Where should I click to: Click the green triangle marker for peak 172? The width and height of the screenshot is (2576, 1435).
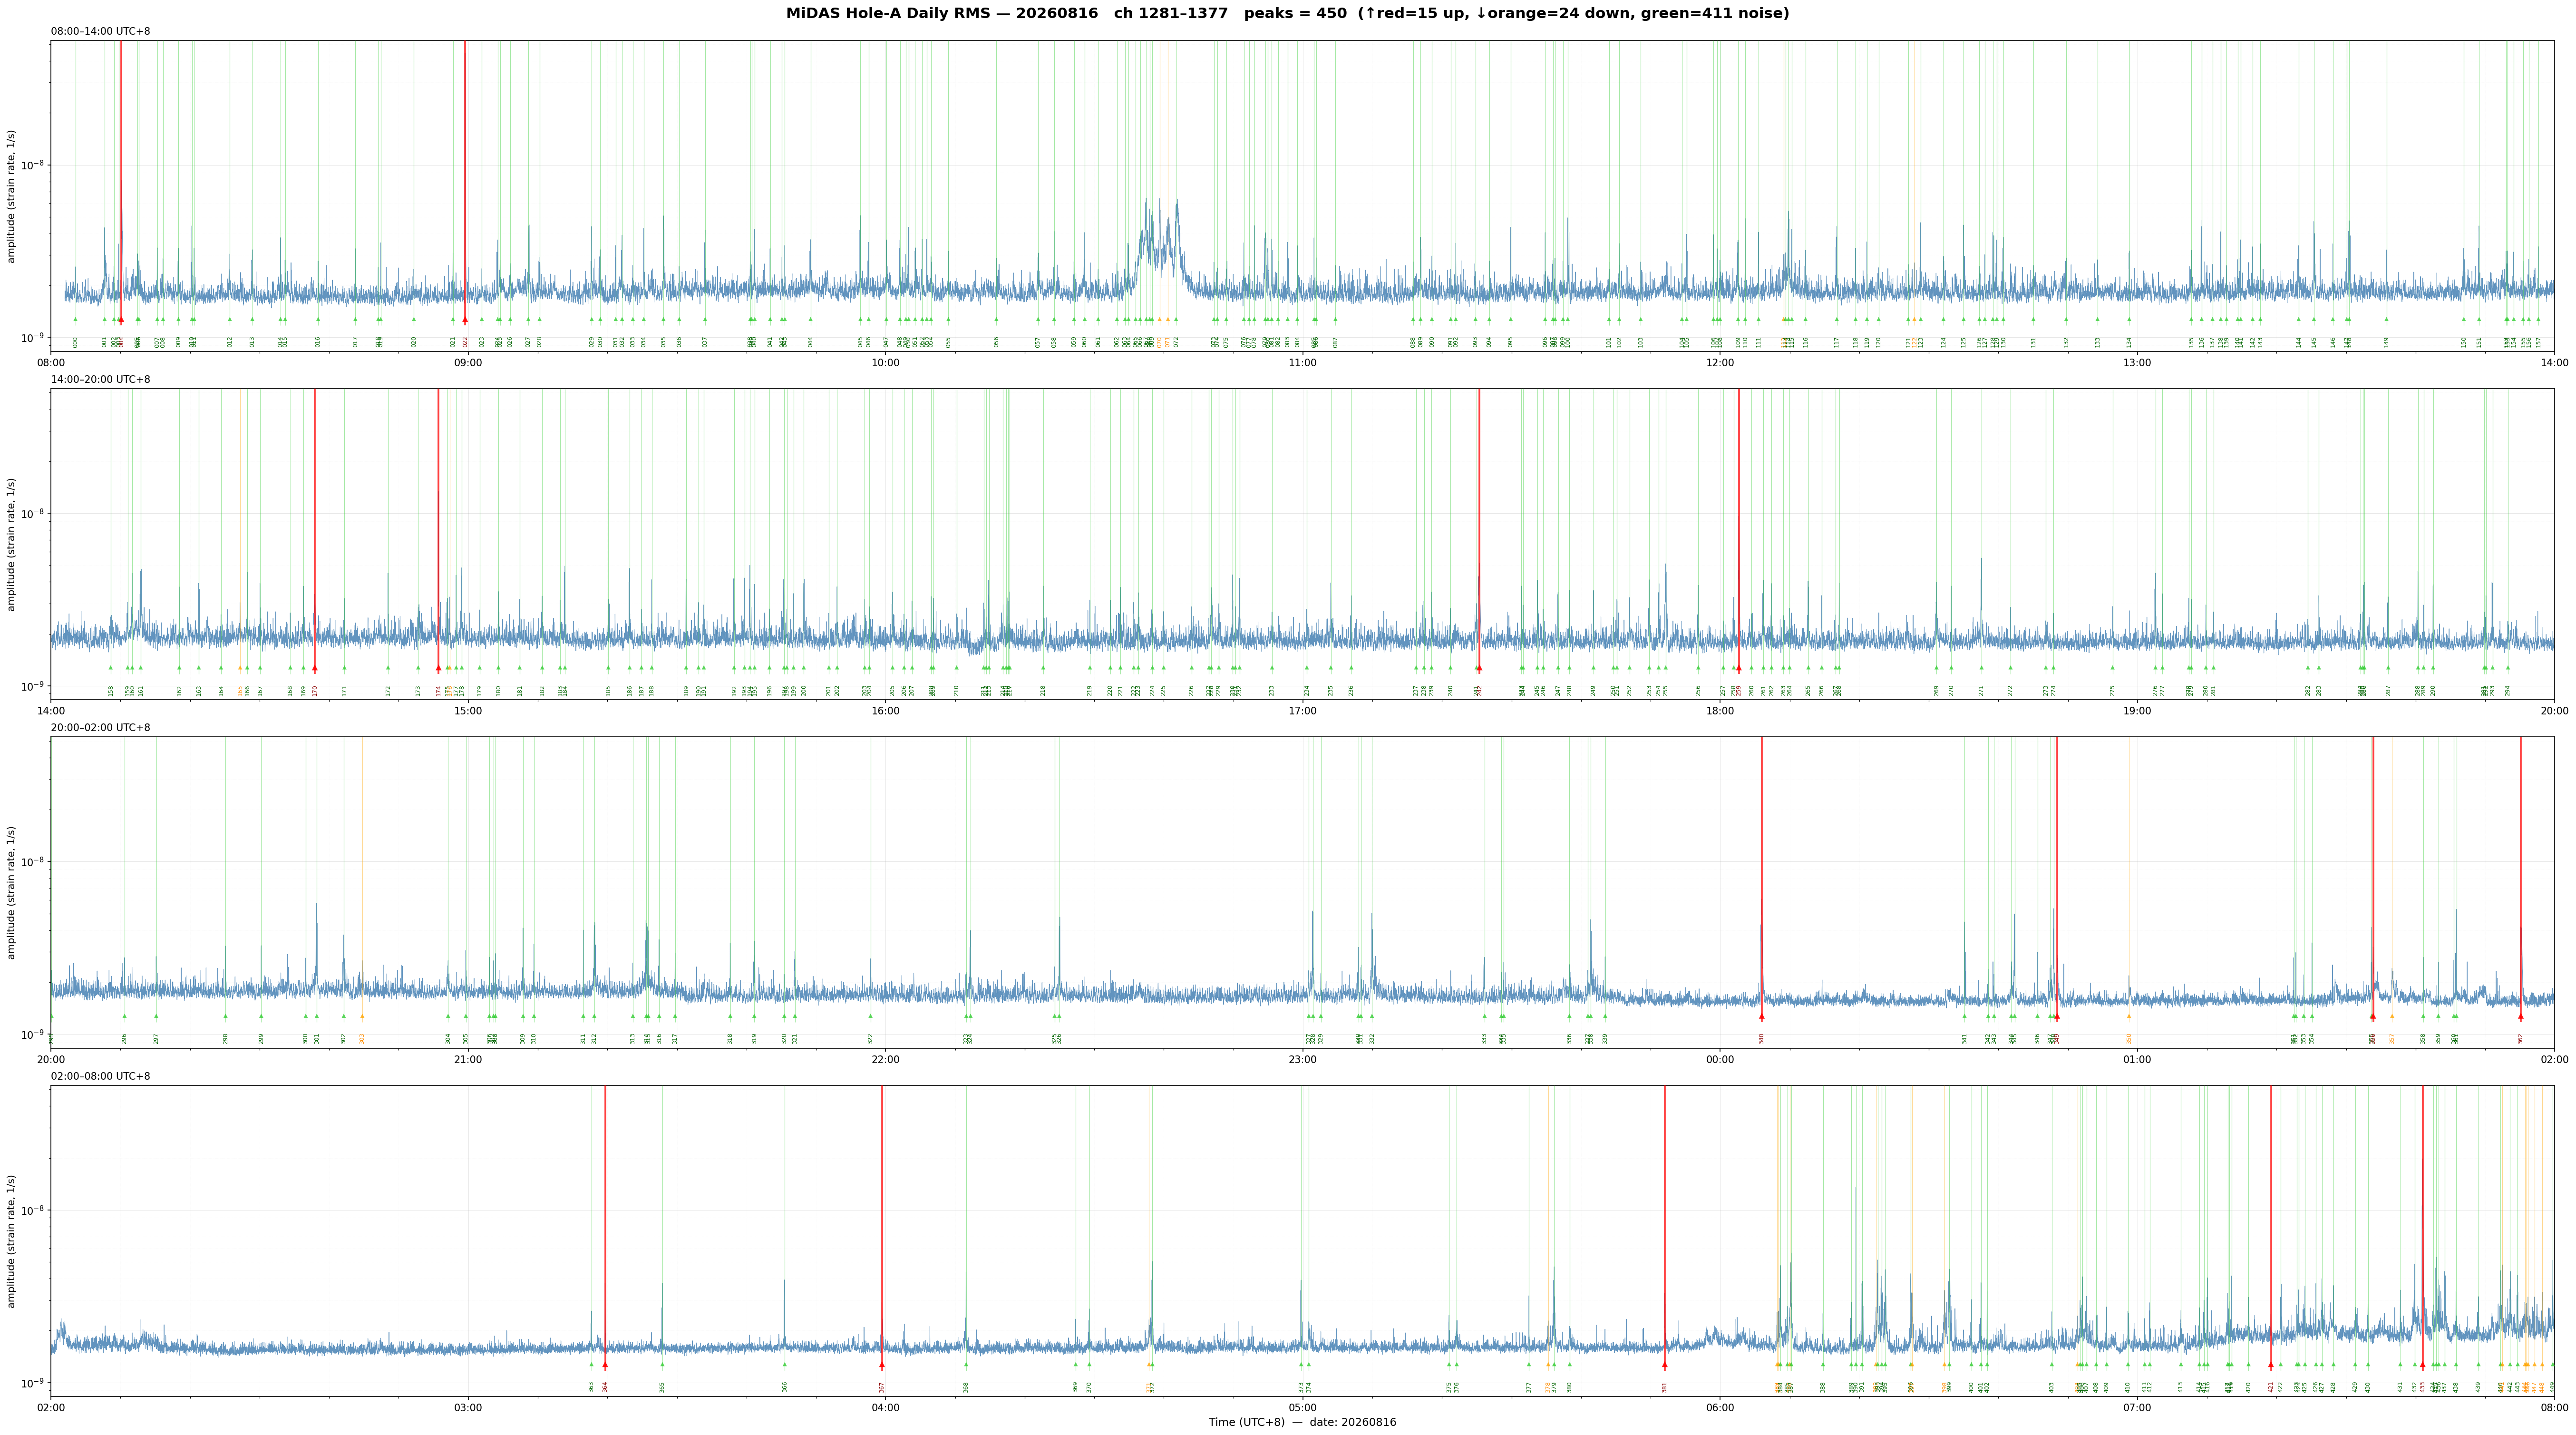tap(388, 668)
